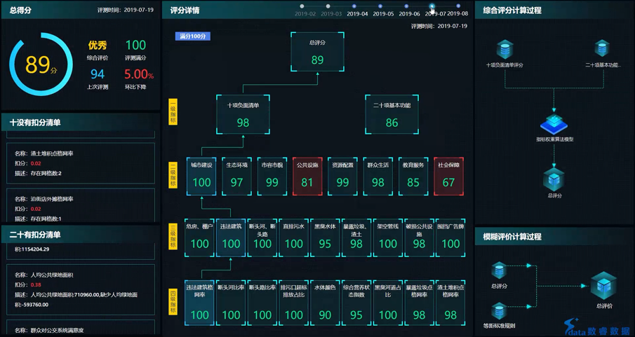Viewport: 635px width, 337px height.
Task: Select the 群众生活 98 indicator card
Action: coord(377,177)
